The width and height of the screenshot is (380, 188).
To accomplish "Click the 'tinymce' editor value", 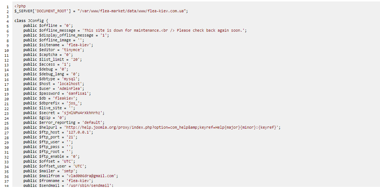I will pyautogui.click(x=74, y=50).
